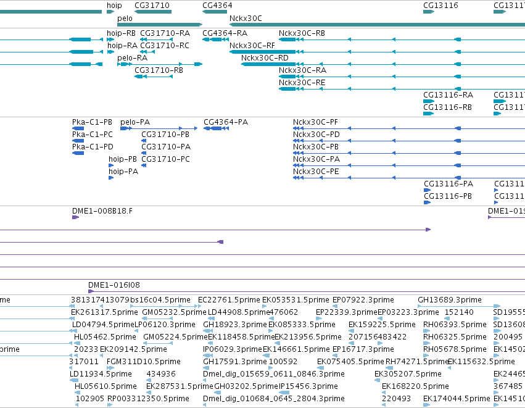Click EST HL05610.5prime
Screen dimensions: 525x408
(106, 387)
